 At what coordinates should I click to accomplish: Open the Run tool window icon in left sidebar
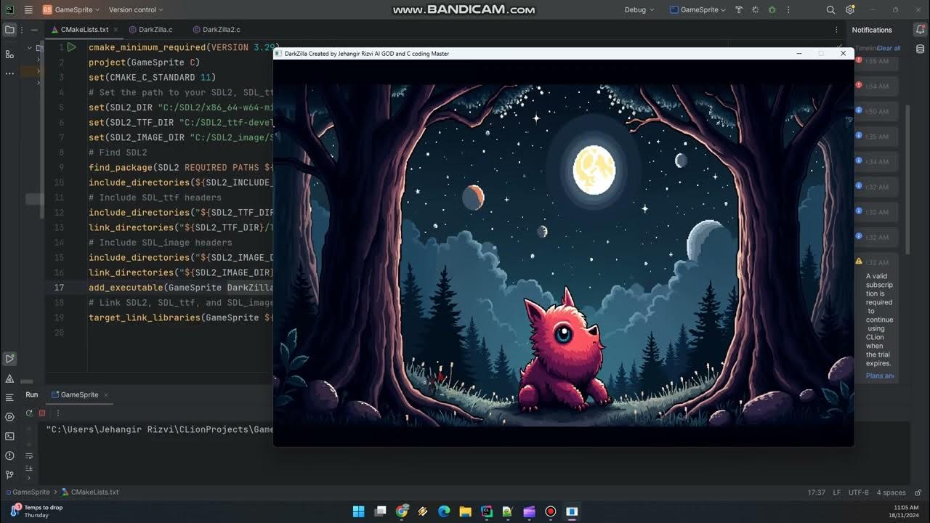(9, 358)
